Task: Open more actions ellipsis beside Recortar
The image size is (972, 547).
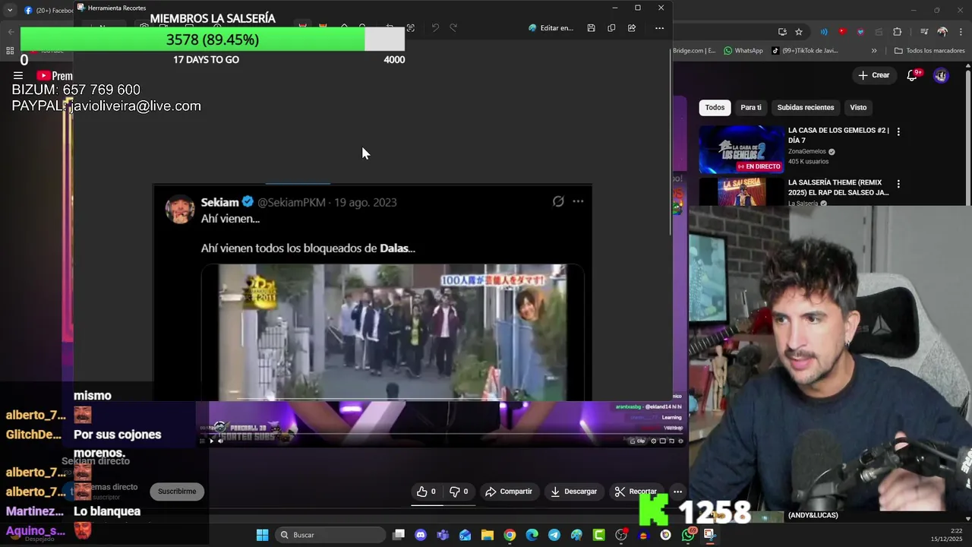Action: coord(677,492)
